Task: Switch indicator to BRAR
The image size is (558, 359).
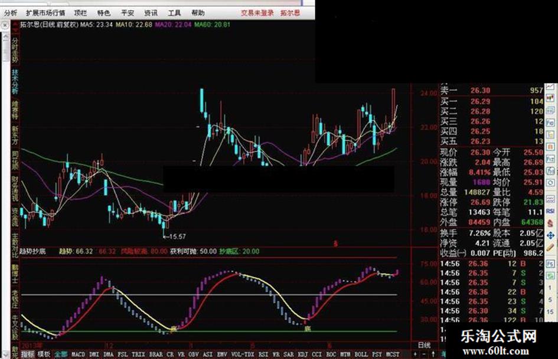Action: click(156, 354)
